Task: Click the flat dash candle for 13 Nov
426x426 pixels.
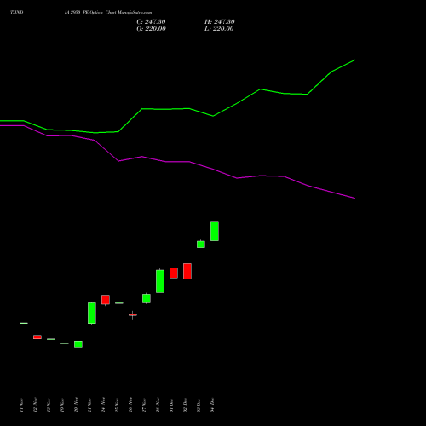Action: (51, 339)
